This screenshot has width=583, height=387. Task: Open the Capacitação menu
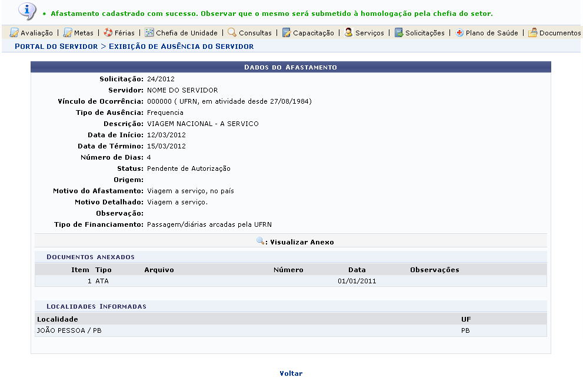314,33
